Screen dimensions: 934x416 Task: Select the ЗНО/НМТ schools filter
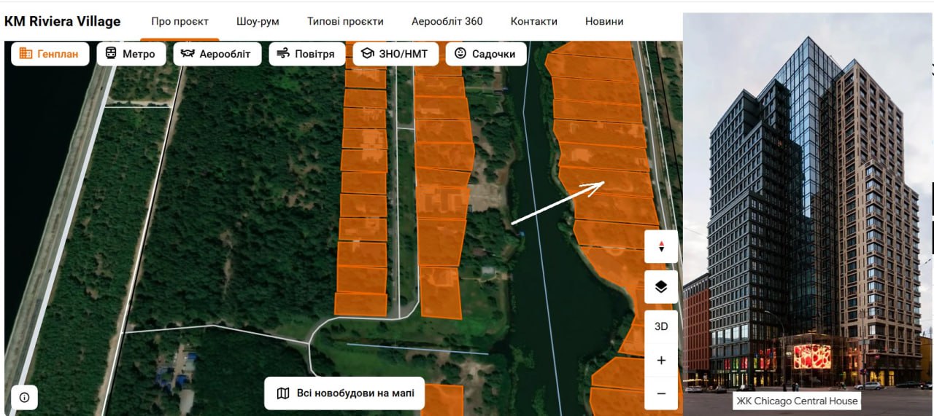[395, 54]
